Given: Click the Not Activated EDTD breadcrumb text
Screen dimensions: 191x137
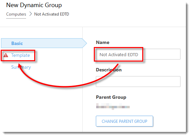Looking at the screenshot, I should 52,14.
